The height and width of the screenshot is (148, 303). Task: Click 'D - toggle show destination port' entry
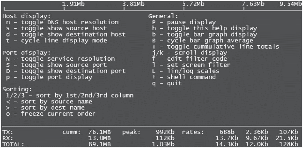coord(66,71)
